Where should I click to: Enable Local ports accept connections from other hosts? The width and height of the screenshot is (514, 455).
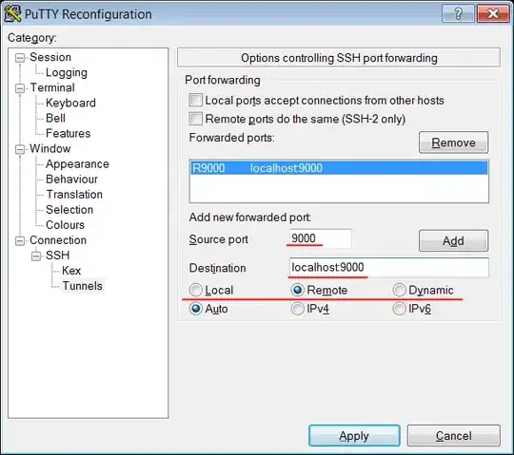[196, 100]
